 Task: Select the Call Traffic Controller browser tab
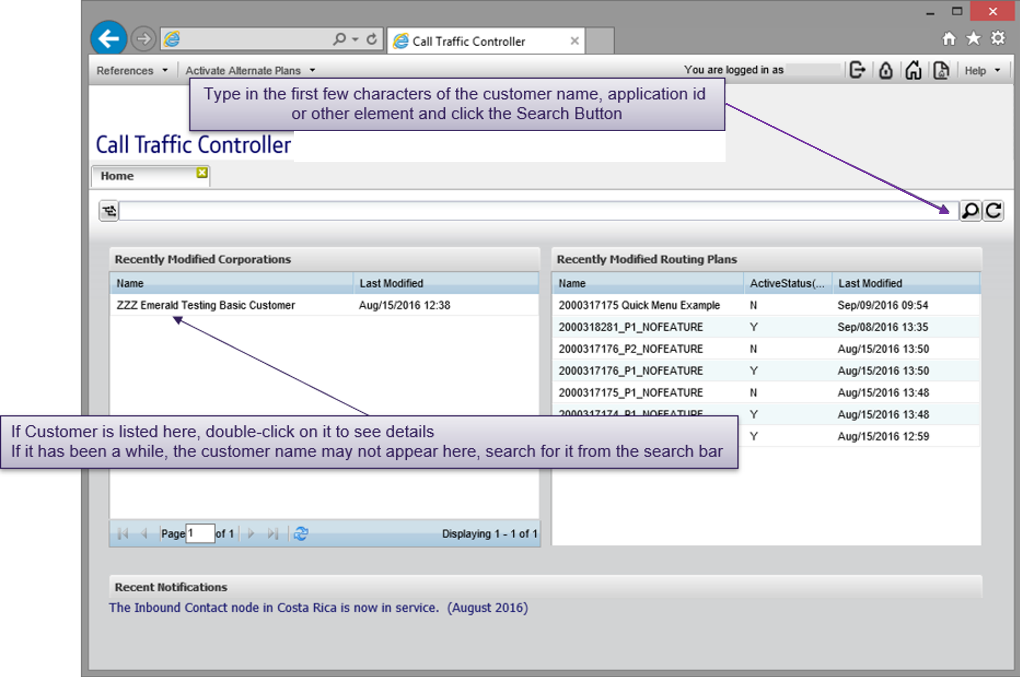[x=486, y=41]
